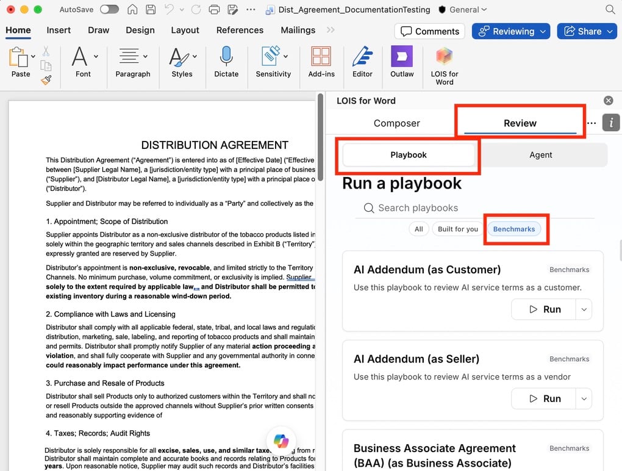The height and width of the screenshot is (471, 622).
Task: Click the Search magnifier icon in title bar
Action: tap(610, 9)
